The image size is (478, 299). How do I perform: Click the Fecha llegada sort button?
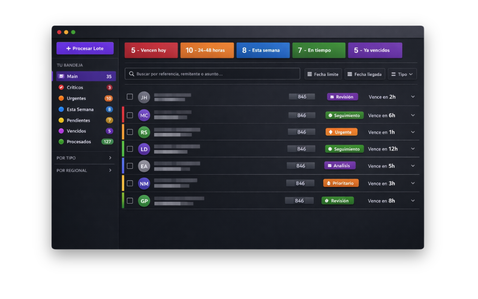(364, 74)
